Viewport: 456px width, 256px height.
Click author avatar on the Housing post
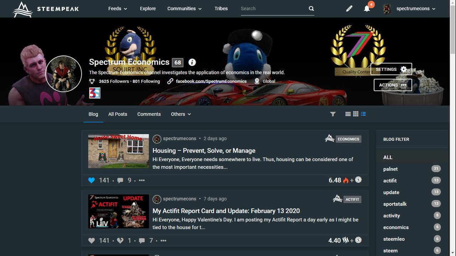click(157, 139)
